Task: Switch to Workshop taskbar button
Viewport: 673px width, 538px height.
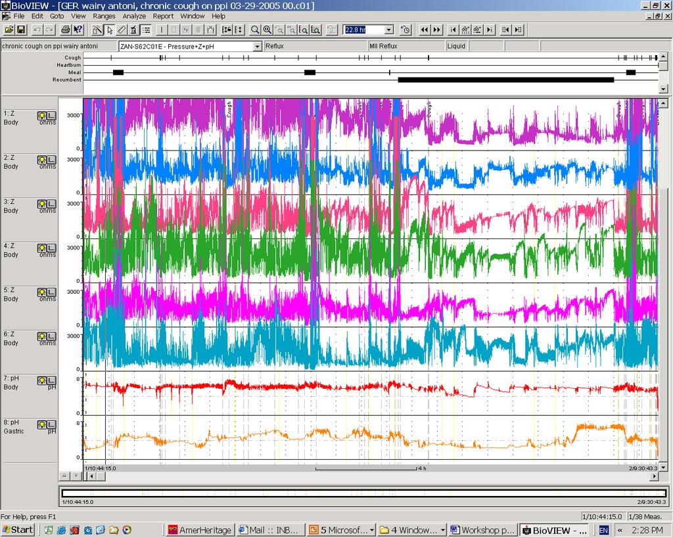Action: click(482, 530)
